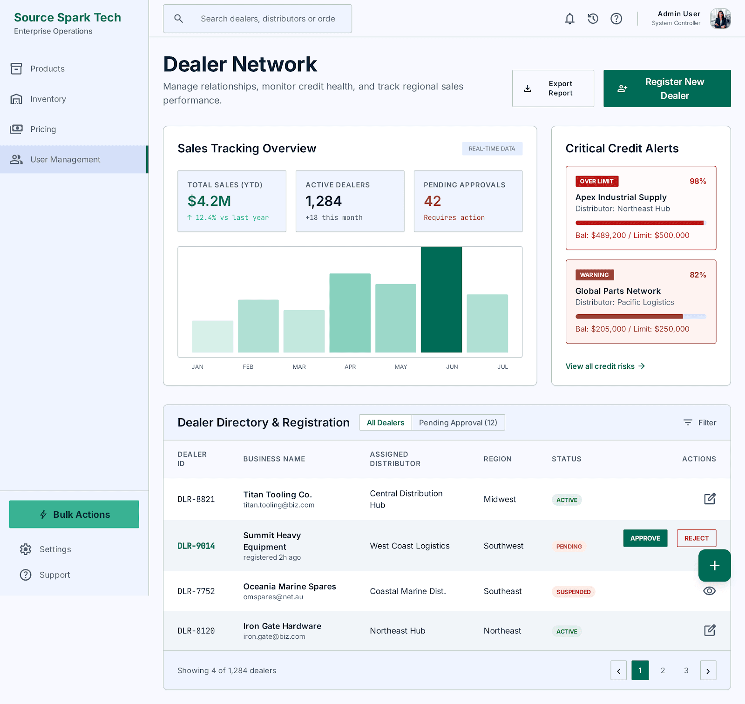Click Apex Industrial Supply credit usage bar
745x704 pixels.
tap(641, 223)
